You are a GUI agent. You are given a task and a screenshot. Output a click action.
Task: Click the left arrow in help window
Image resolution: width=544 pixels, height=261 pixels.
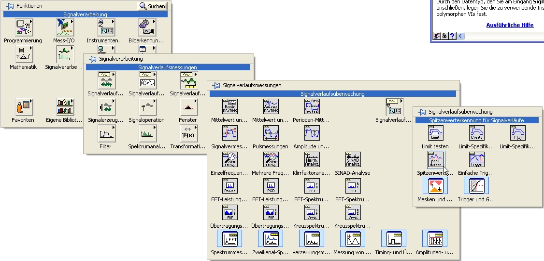(460, 36)
